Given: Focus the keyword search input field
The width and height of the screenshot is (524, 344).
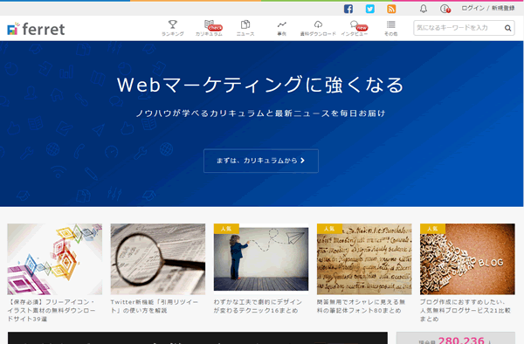Looking at the screenshot, I should [458, 28].
